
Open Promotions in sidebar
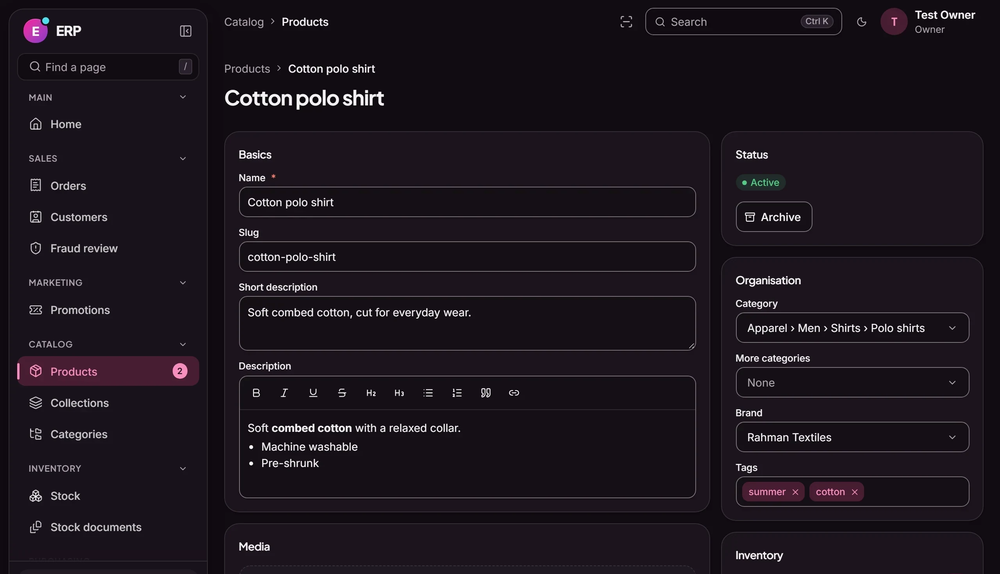[x=108, y=310]
